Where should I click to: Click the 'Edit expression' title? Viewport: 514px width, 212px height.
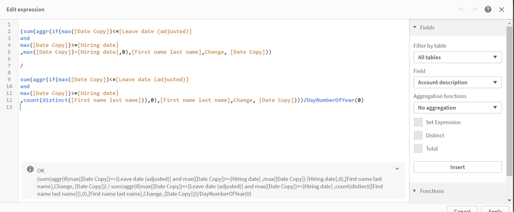click(x=25, y=9)
